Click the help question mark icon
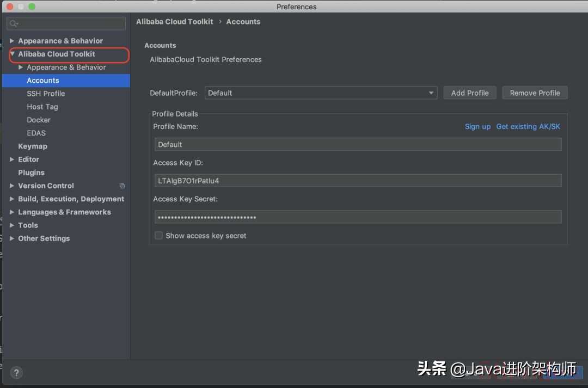The image size is (588, 388). (x=16, y=373)
